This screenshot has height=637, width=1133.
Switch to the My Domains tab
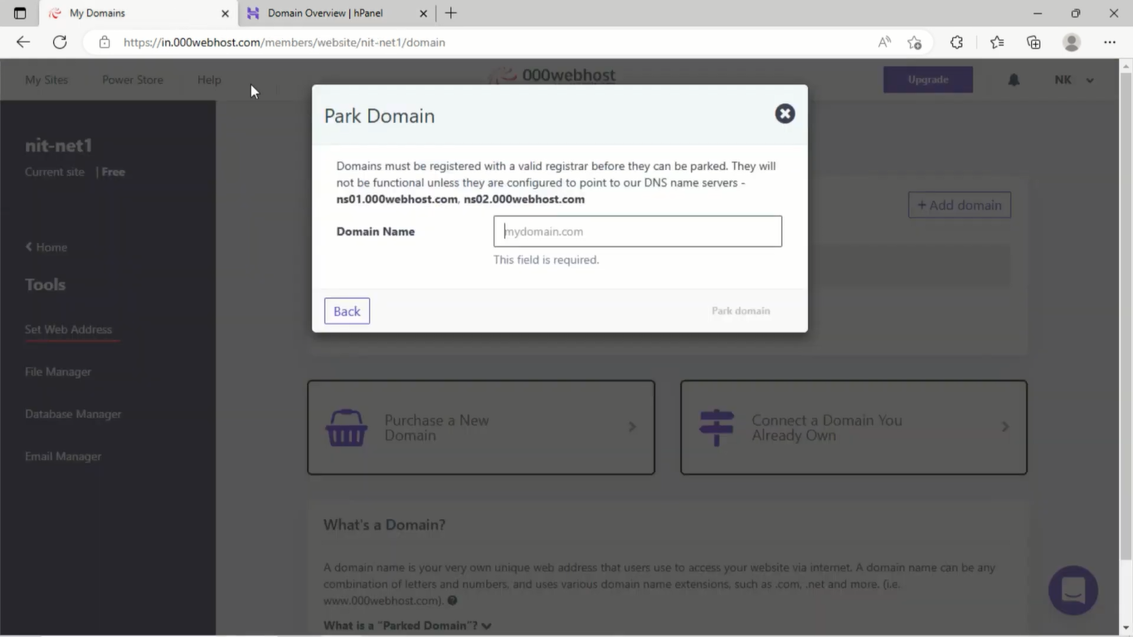pyautogui.click(x=138, y=13)
